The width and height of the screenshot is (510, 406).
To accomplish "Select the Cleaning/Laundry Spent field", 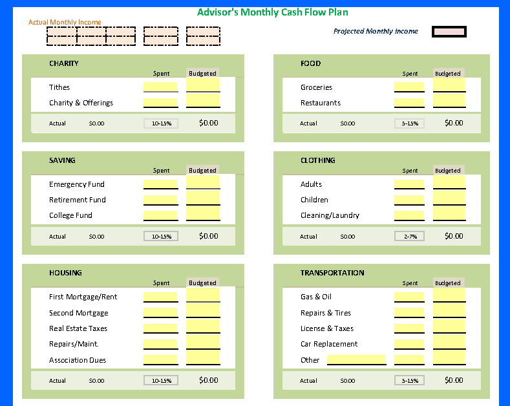I will point(409,215).
